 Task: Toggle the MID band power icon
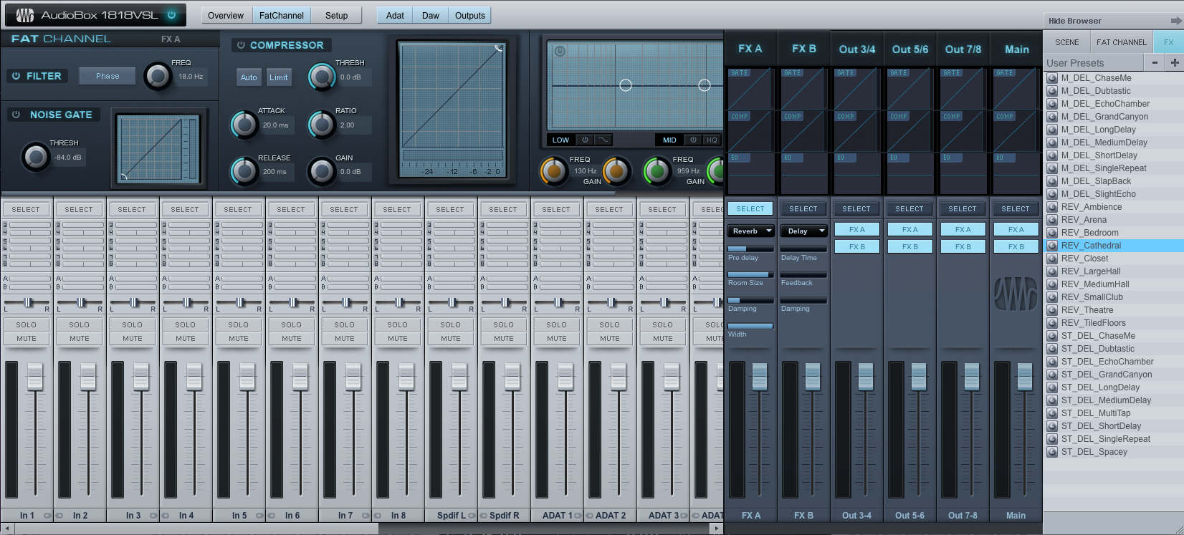tap(693, 140)
